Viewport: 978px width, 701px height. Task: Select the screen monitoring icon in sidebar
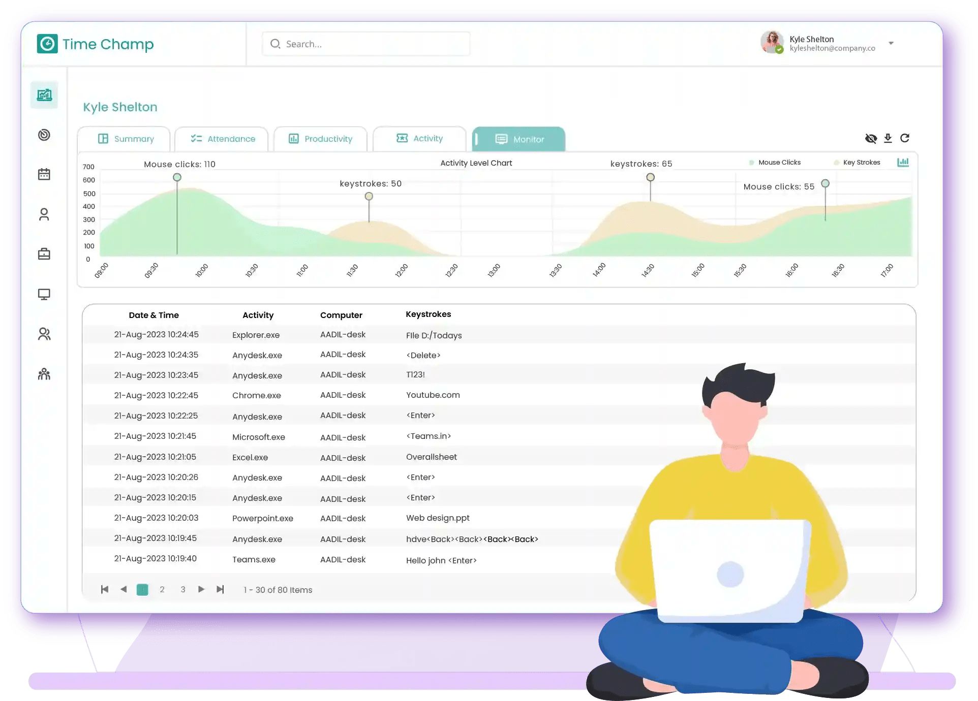click(44, 294)
